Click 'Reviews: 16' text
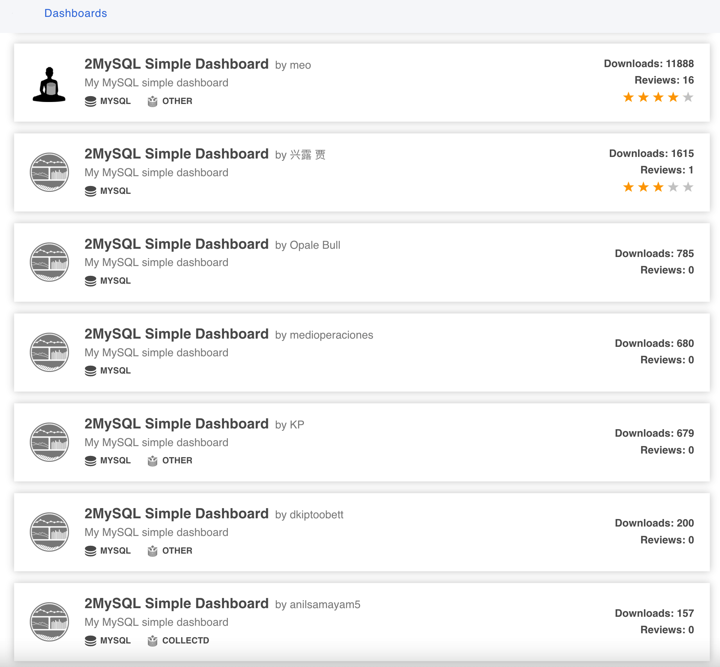Screen dimensions: 720x667 click(x=664, y=80)
